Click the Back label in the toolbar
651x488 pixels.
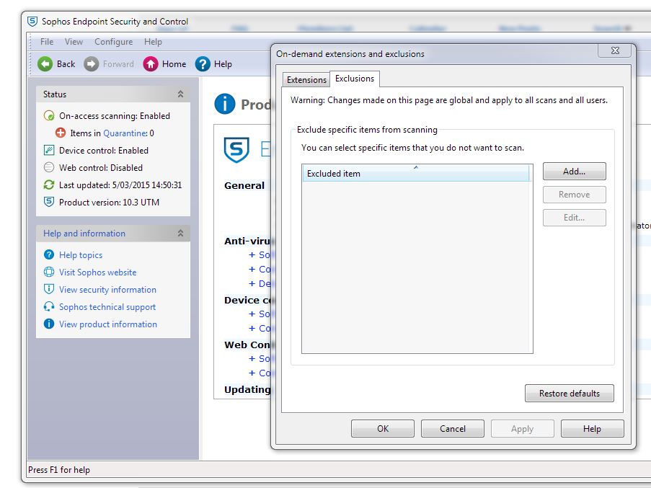pos(66,64)
